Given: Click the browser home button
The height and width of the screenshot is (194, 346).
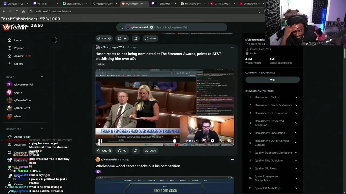Looking at the screenshot, I should [x=23, y=11].
